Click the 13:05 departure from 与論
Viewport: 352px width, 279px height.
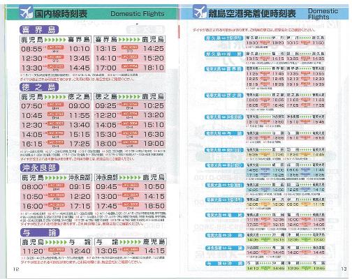pyautogui.click(x=107, y=251)
